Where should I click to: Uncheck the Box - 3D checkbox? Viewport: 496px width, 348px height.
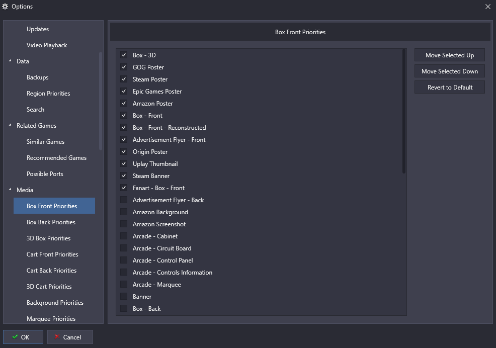124,55
